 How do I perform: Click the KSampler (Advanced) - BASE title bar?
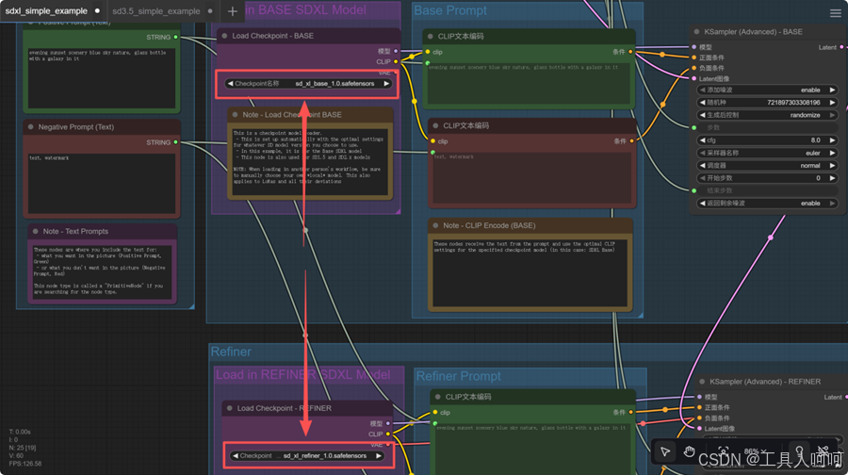coord(767,32)
